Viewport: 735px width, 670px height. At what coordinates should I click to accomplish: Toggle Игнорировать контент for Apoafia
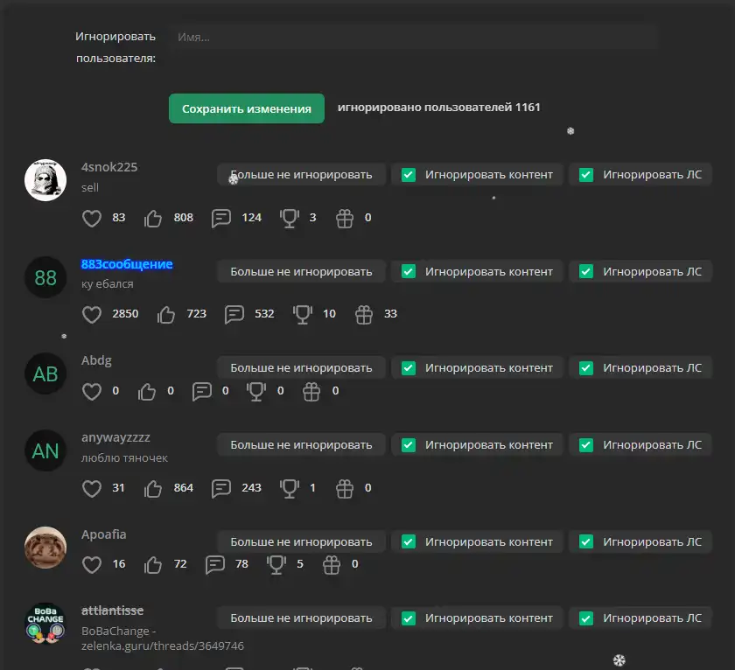point(409,541)
